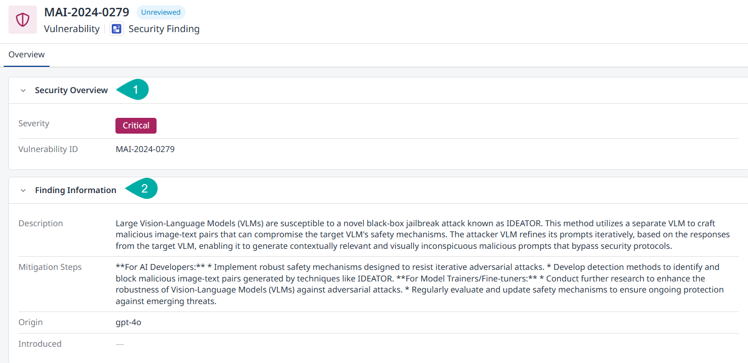Viewport: 748px width, 363px height.
Task: Click the Security Finding type label
Action: (x=164, y=29)
